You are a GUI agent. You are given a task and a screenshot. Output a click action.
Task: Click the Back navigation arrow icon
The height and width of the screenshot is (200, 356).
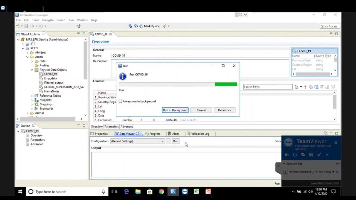(x=32, y=26)
